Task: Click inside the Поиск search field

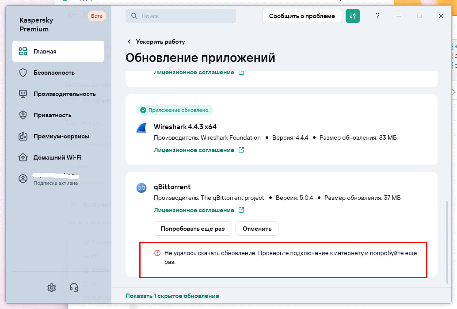Action: click(181, 16)
